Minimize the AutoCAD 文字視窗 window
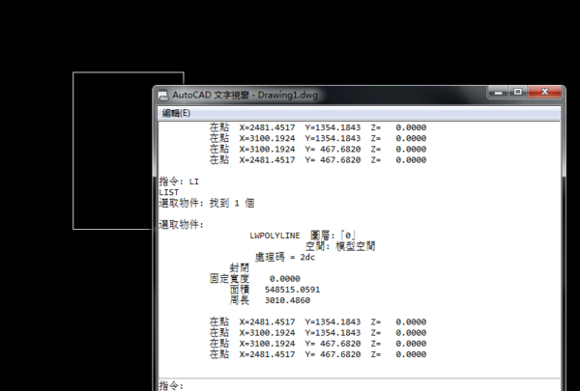 tap(498, 92)
